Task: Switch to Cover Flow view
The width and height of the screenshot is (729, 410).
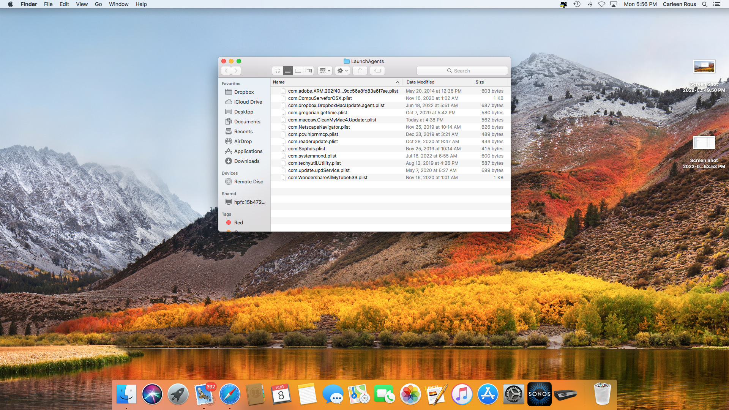Action: 308,71
